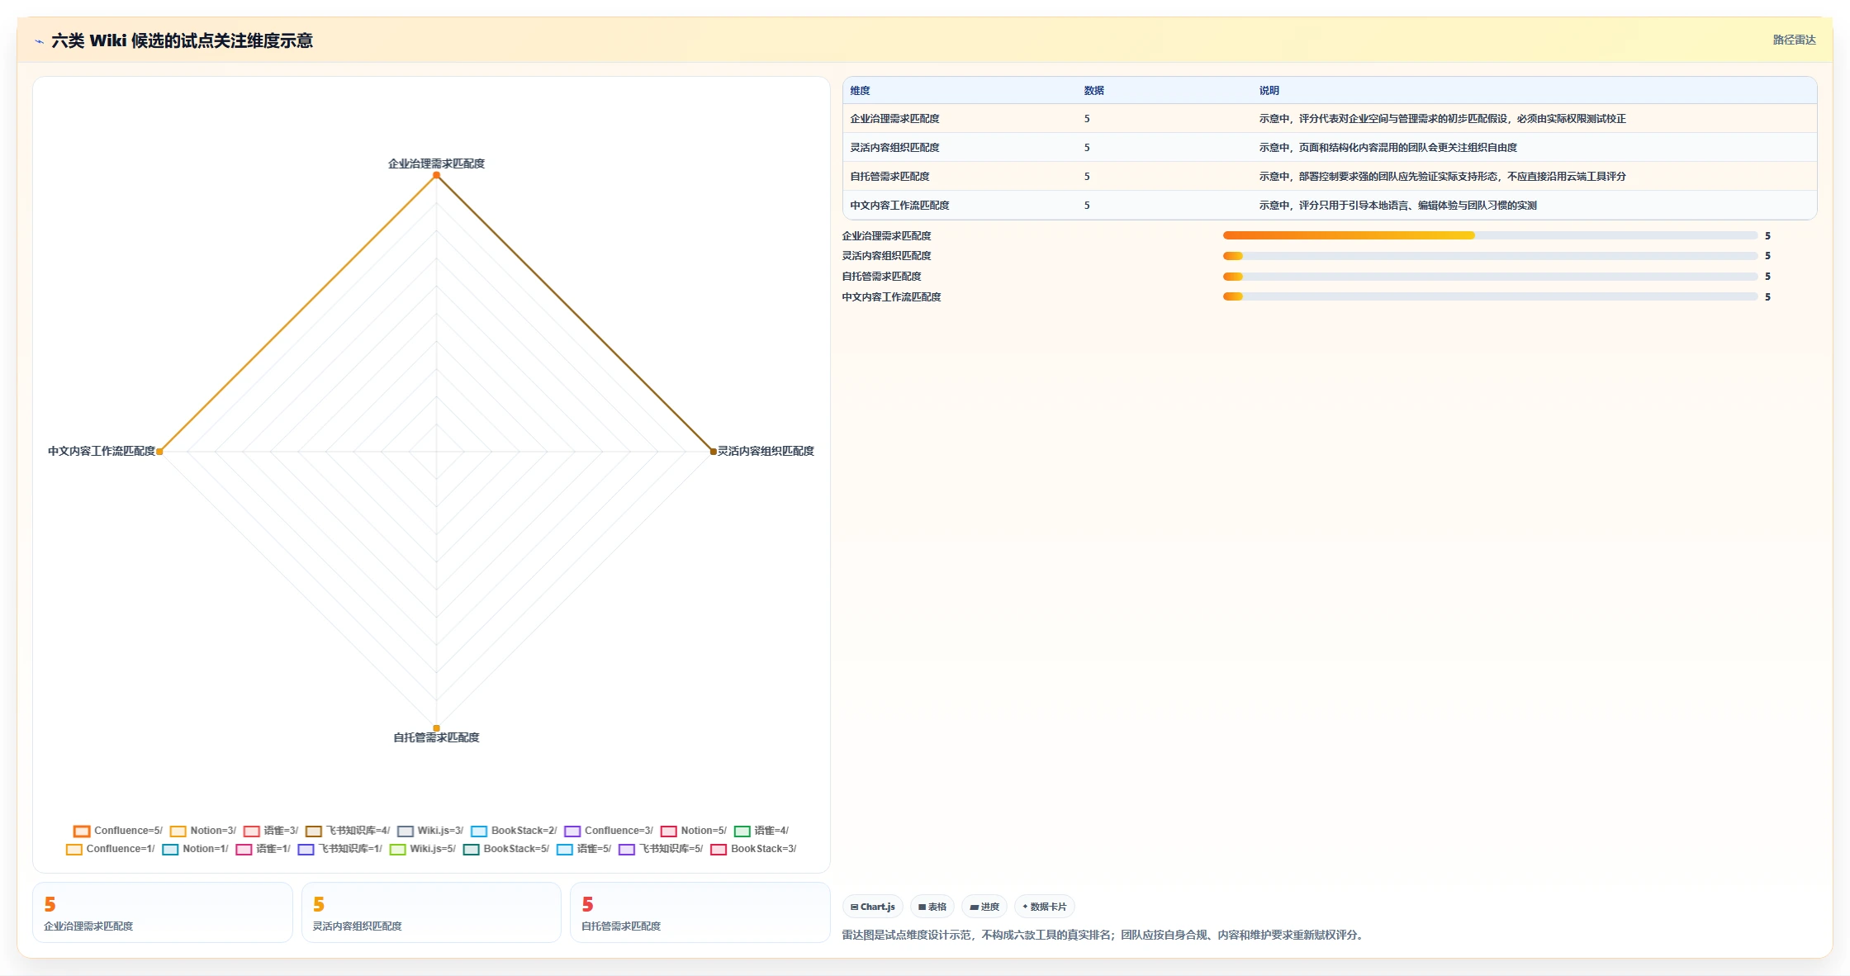Toggle the Wiki.js=3/ legend item
Viewport: 1850px width, 976px height.
click(x=430, y=831)
